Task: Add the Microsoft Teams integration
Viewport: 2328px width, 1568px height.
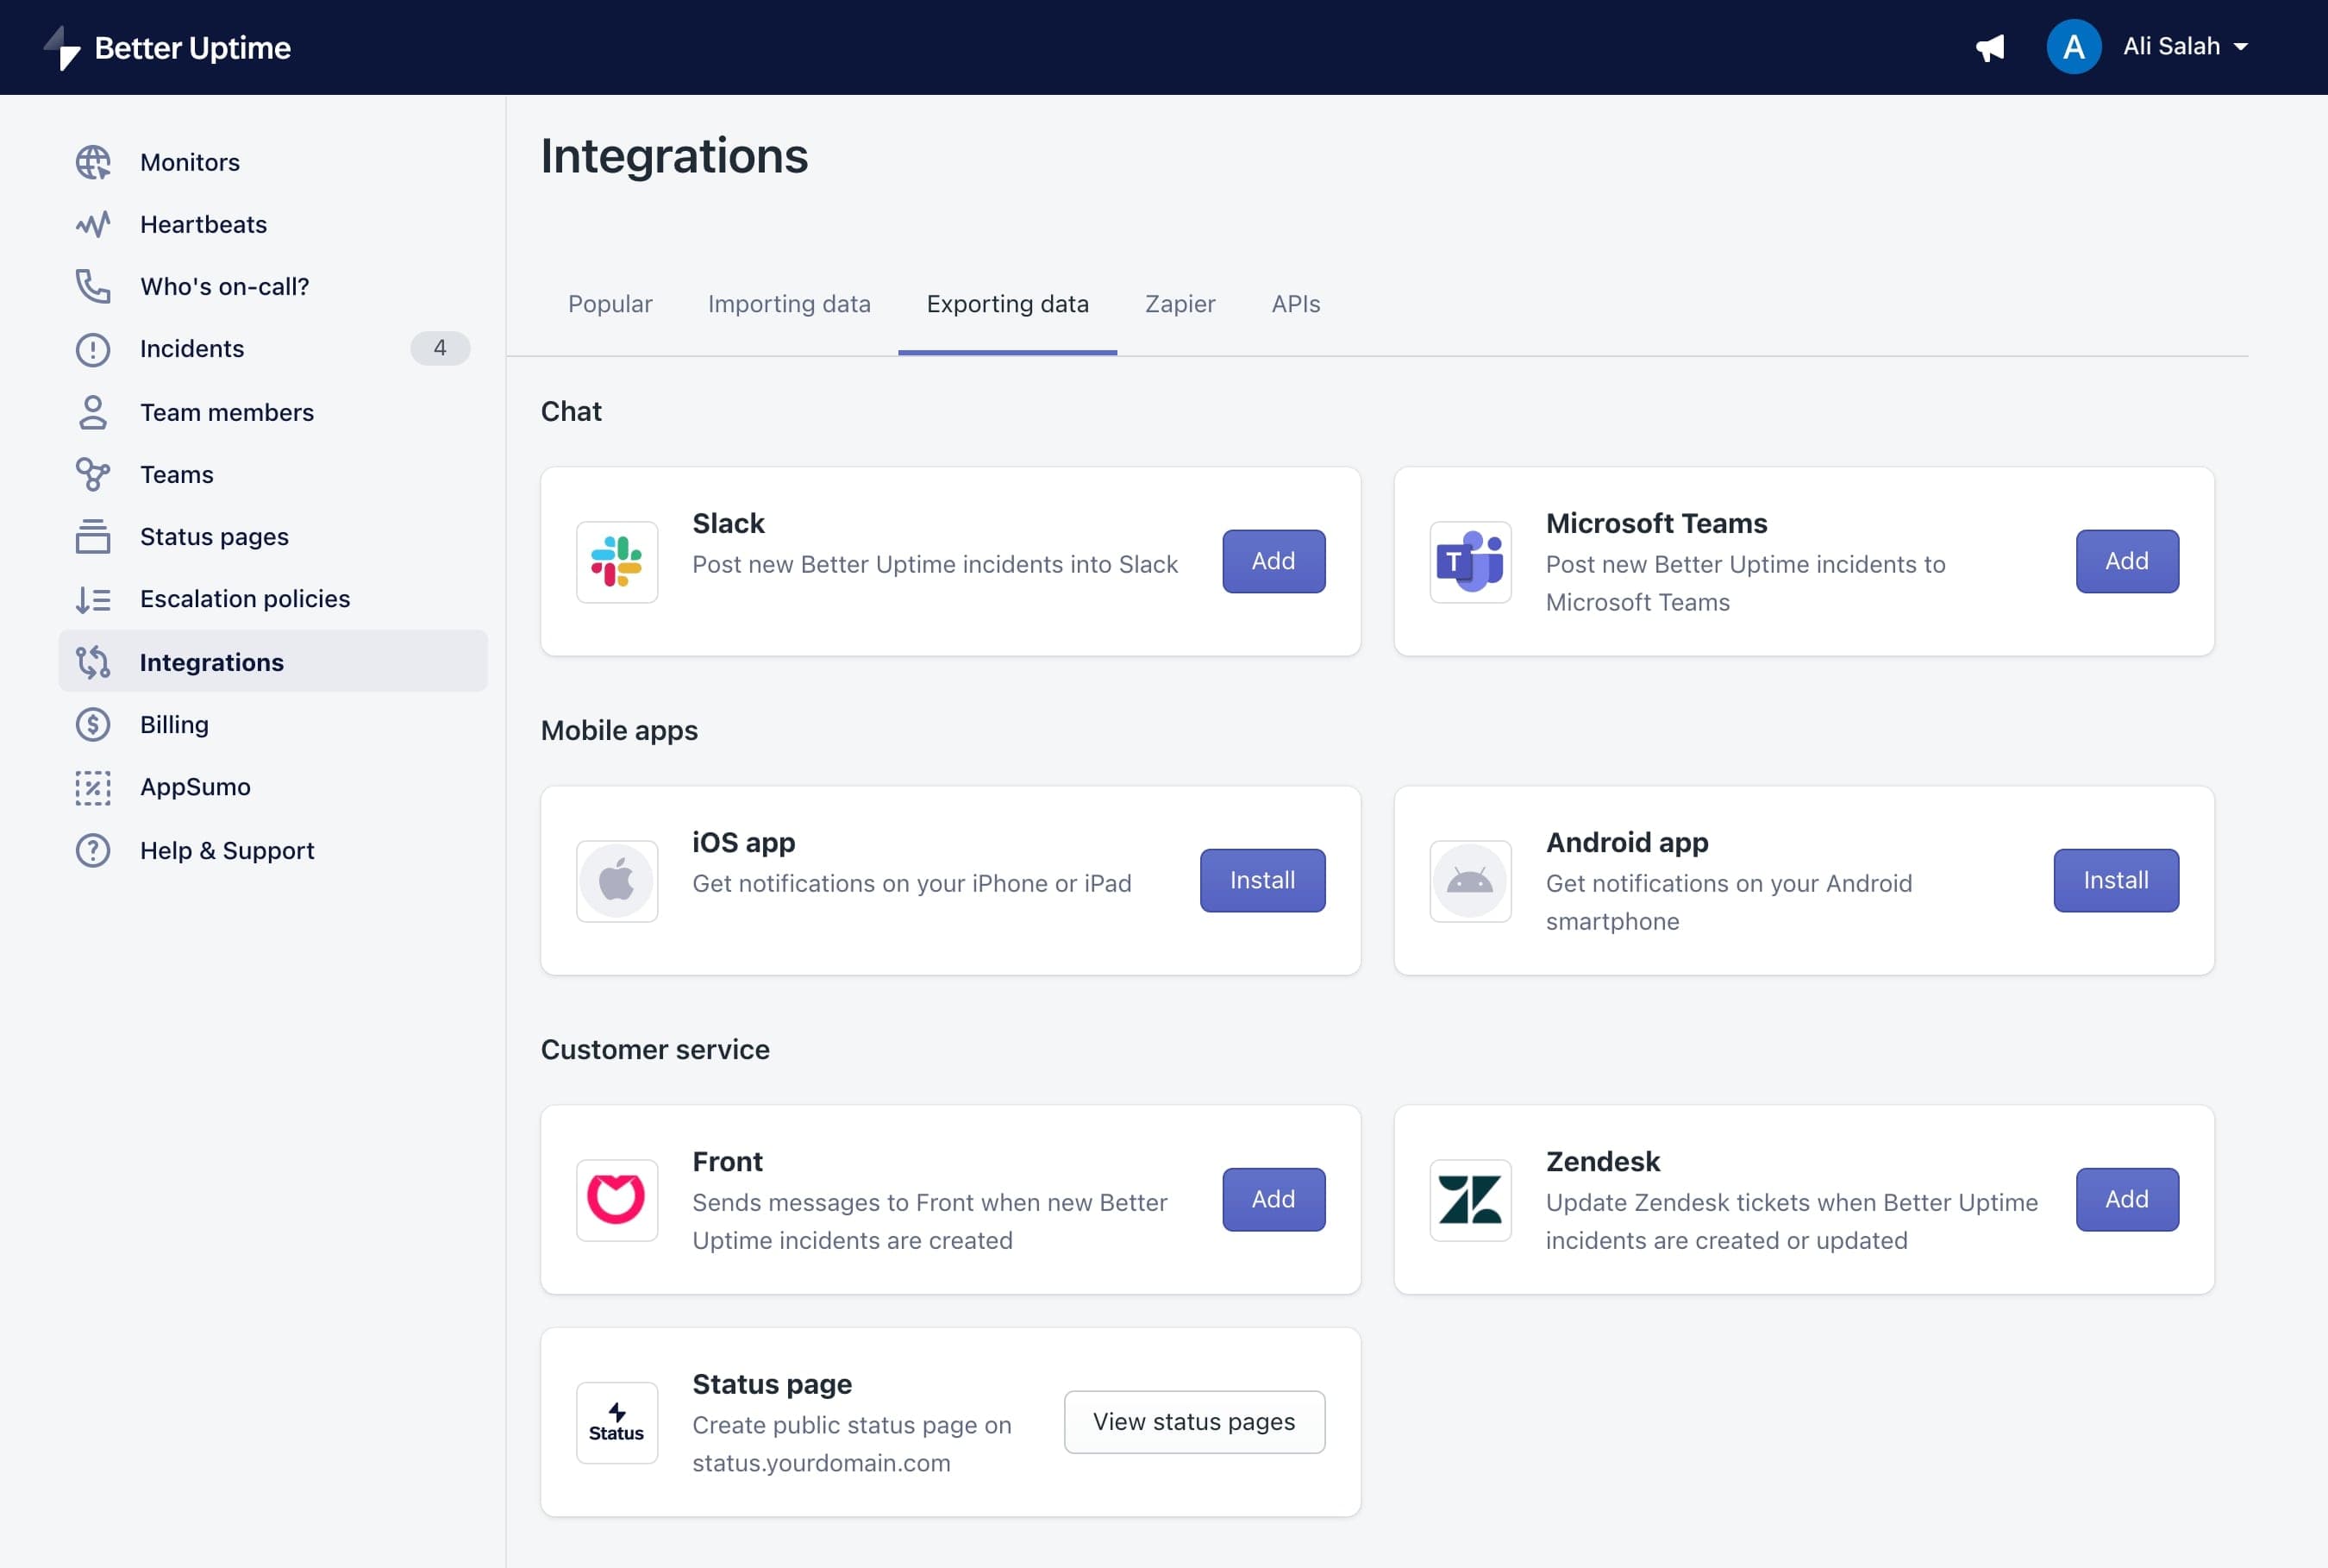Action: (2126, 561)
